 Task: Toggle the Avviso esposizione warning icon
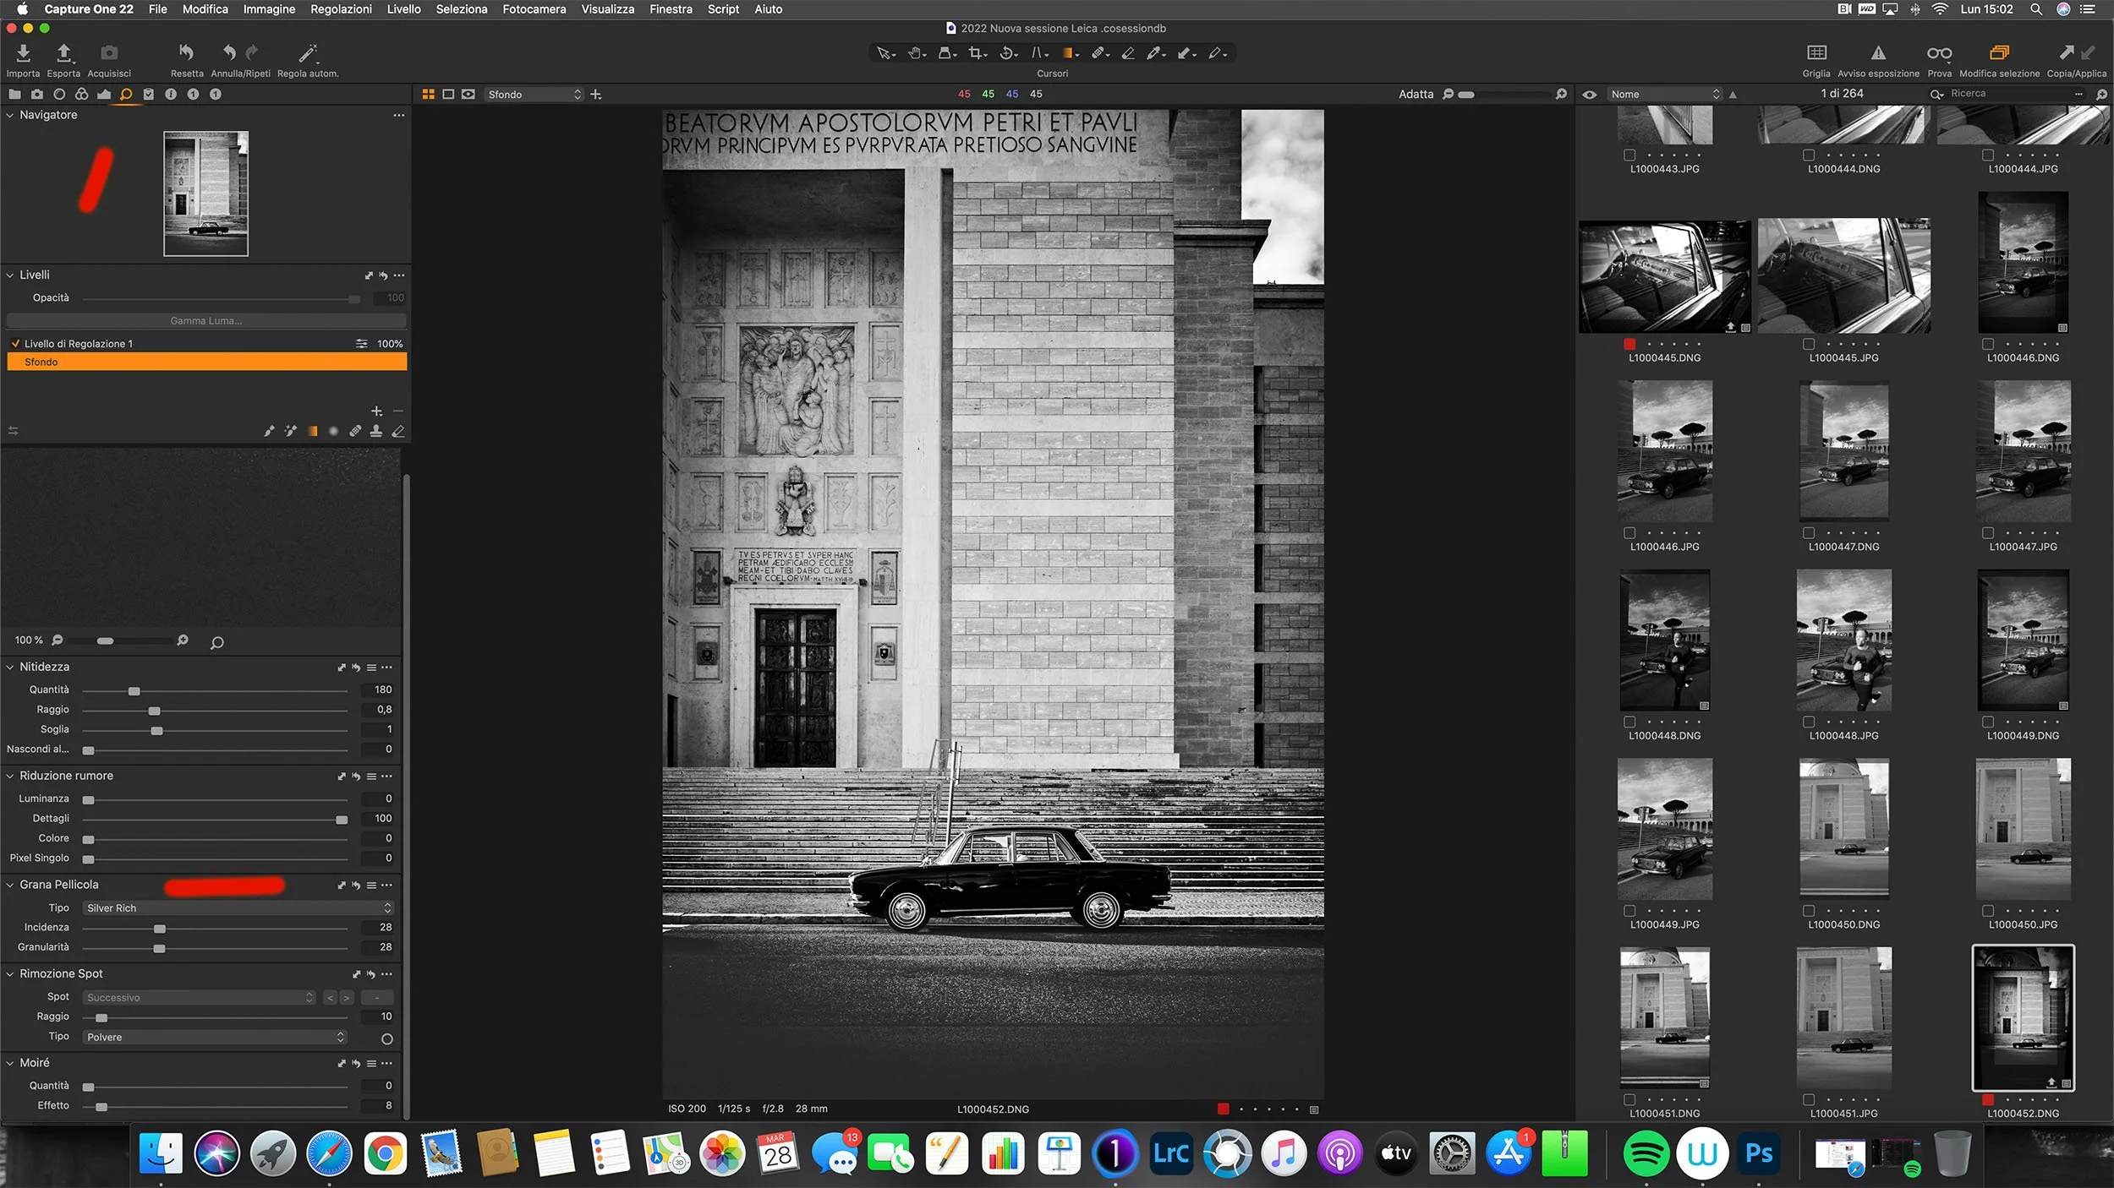[1878, 53]
